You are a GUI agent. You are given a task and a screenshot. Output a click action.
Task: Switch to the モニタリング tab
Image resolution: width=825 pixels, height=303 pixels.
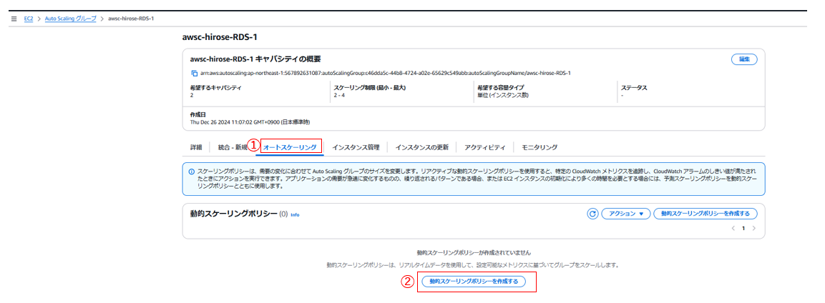(540, 147)
